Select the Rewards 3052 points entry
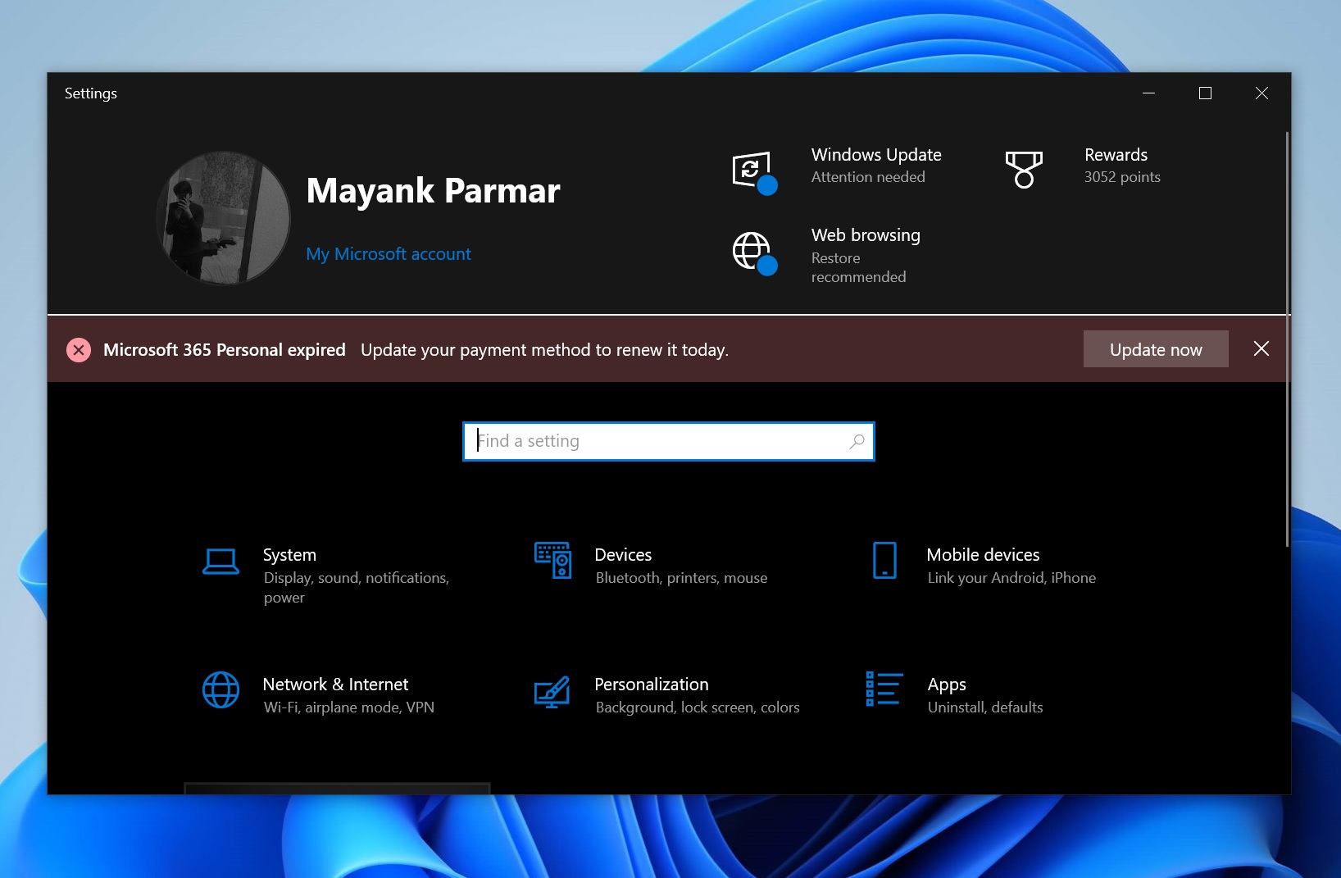 1122,166
